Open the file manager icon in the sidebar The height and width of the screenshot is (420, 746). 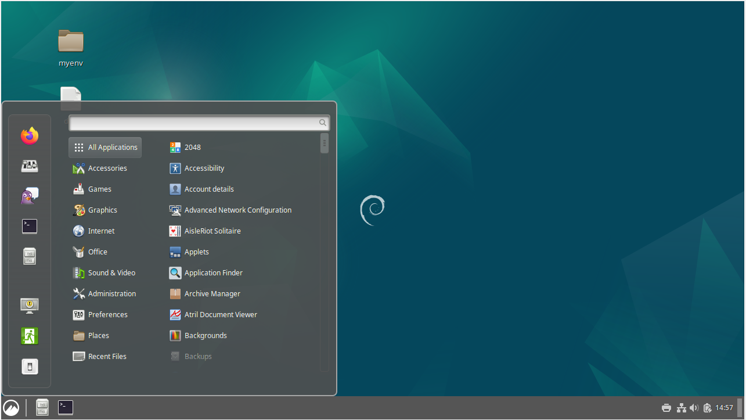[29, 256]
